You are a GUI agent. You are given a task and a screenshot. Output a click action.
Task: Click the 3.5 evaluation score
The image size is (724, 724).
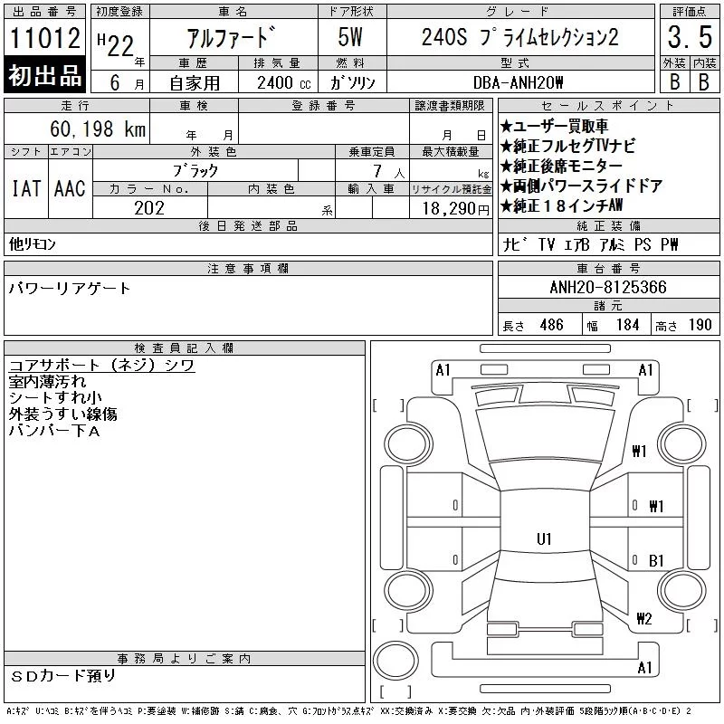pos(690,37)
